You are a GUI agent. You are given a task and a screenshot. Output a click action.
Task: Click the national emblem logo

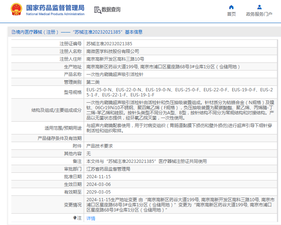tap(16, 9)
